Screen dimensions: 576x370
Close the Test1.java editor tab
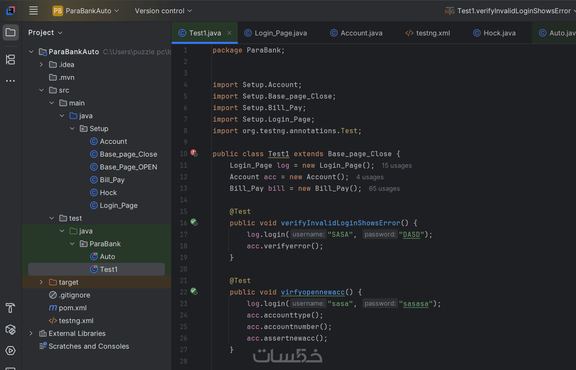point(229,33)
